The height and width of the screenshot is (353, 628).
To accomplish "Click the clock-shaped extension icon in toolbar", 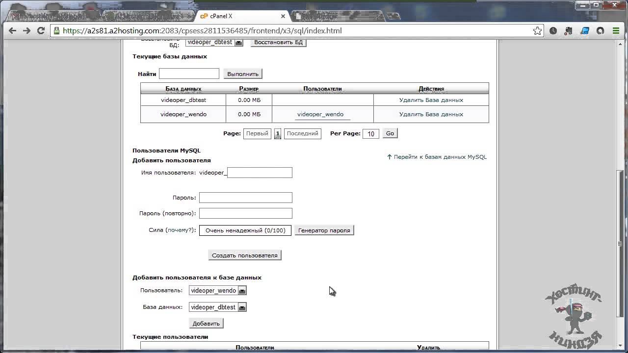I will 553,30.
